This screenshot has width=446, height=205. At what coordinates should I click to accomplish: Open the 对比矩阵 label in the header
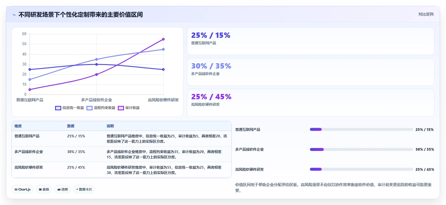426,14
